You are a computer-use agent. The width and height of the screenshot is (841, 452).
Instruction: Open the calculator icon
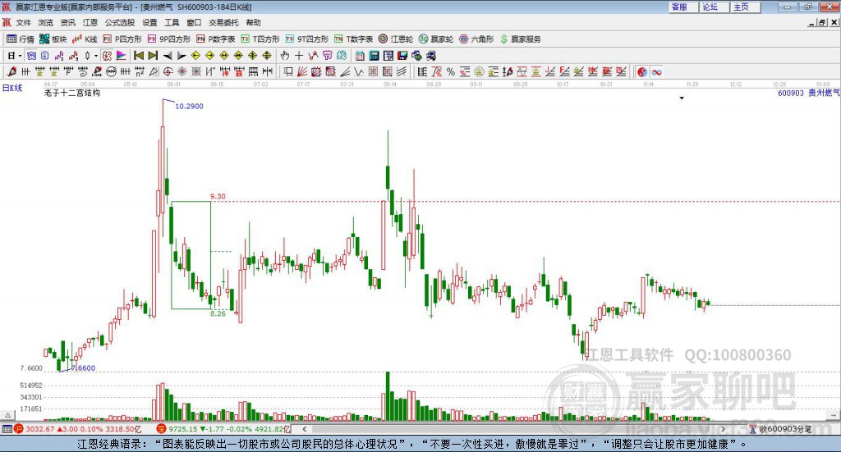[x=375, y=56]
